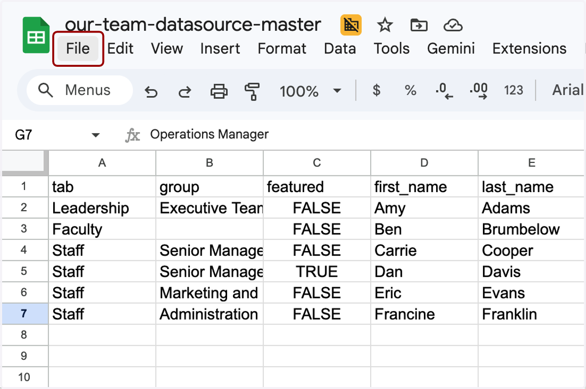Check the cloud saved status icon
The width and height of the screenshot is (586, 389).
coord(453,25)
